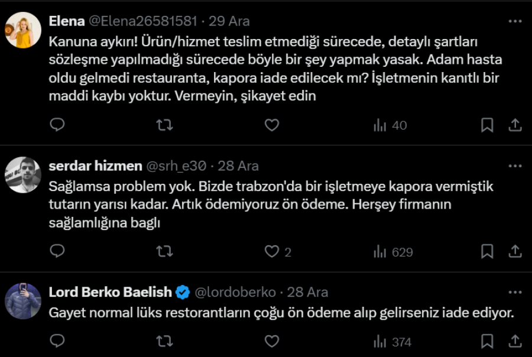Bookmark Lord Berko Baelish's tweet

[x=487, y=342]
